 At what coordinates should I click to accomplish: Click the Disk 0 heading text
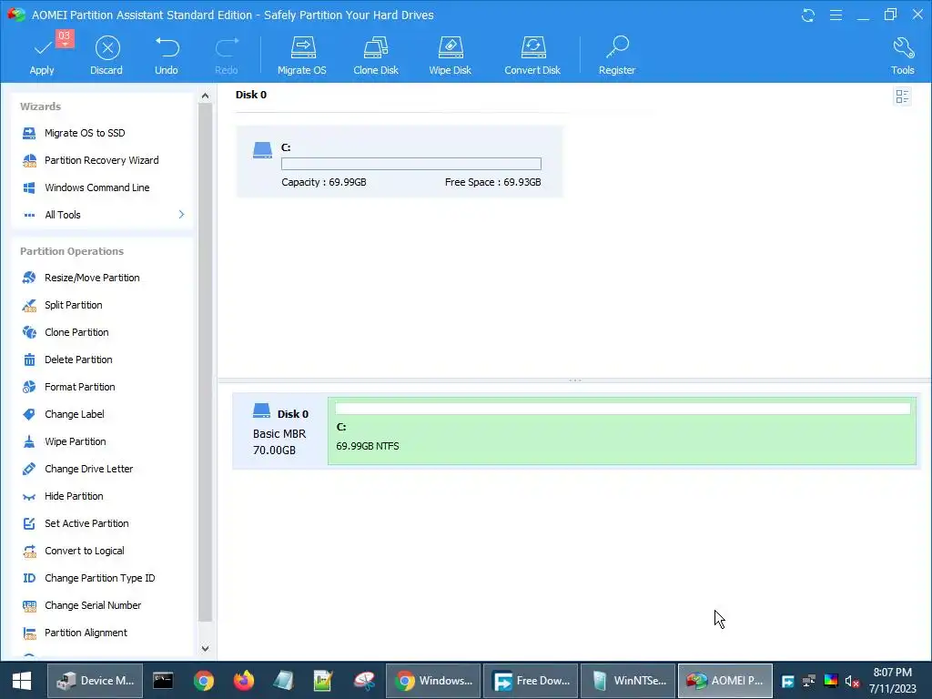(x=251, y=95)
